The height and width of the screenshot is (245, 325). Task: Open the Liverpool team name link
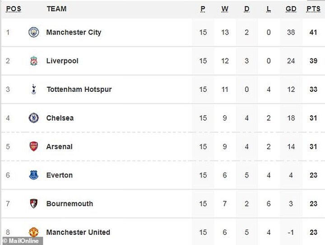[x=62, y=61]
